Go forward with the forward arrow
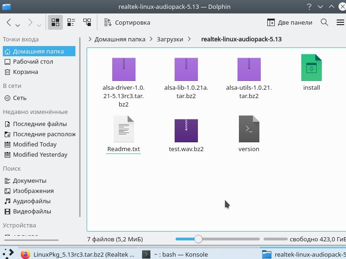 tap(30, 22)
